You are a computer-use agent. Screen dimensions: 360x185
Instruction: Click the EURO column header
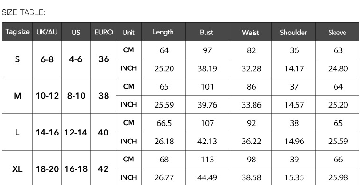104,32
